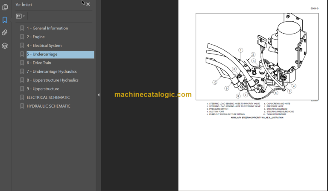
Task: Open bookmark 4 - Electrical System
Action: [44, 46]
